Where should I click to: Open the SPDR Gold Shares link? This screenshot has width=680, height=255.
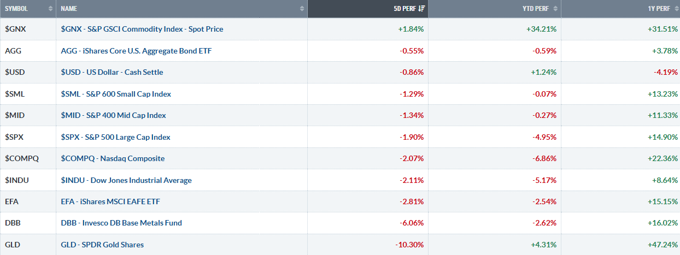pos(102,245)
